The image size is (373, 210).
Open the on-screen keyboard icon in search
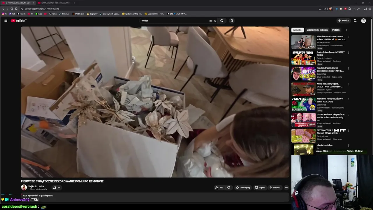pyautogui.click(x=211, y=21)
